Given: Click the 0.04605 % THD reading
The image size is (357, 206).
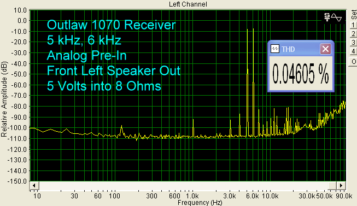Looking at the screenshot, I should pos(301,74).
